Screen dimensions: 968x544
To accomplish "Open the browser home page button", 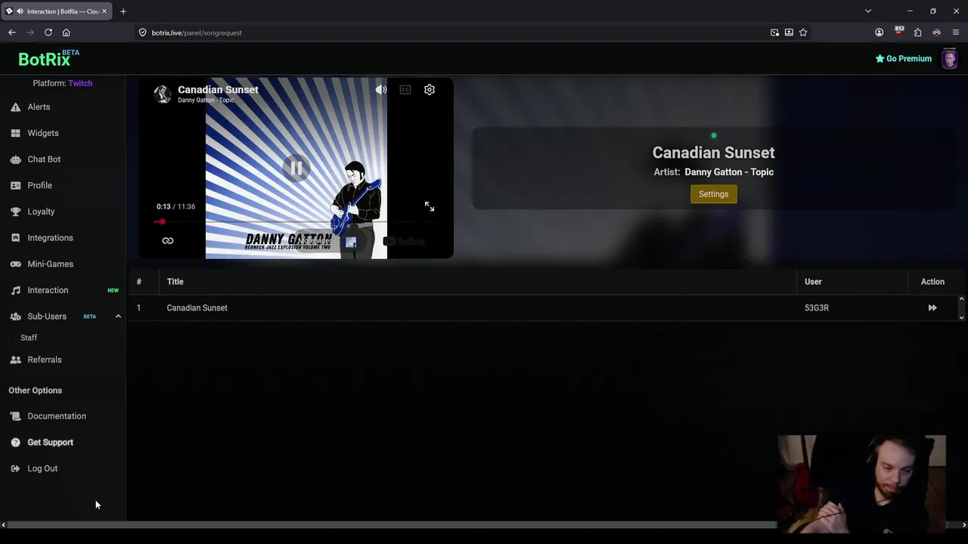I will tap(67, 32).
